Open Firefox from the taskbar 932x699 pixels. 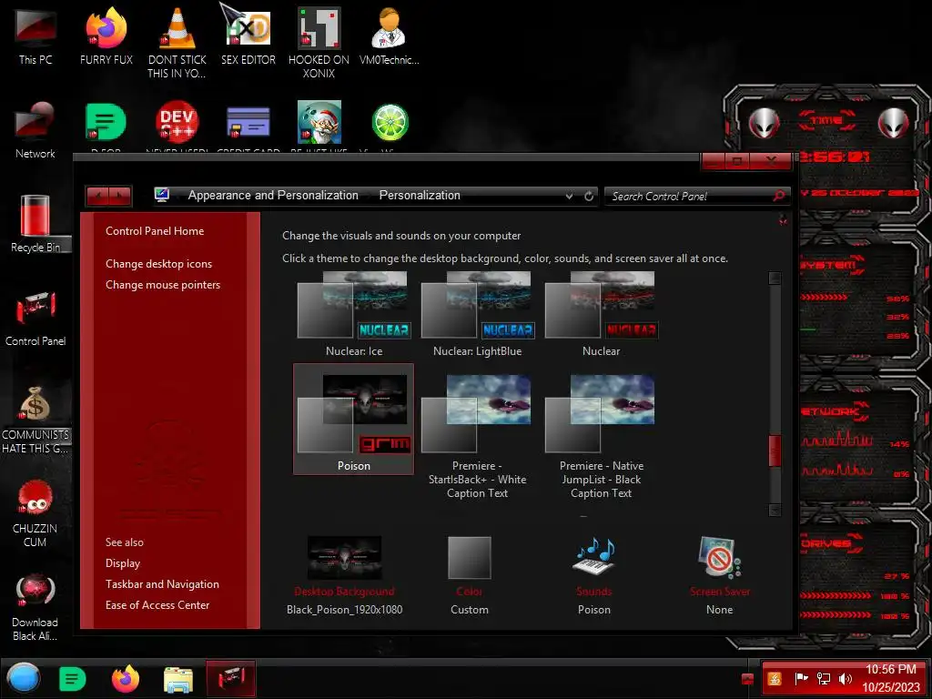click(126, 679)
